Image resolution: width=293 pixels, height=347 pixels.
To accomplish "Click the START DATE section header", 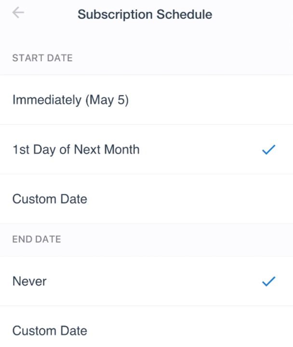I will 42,58.
